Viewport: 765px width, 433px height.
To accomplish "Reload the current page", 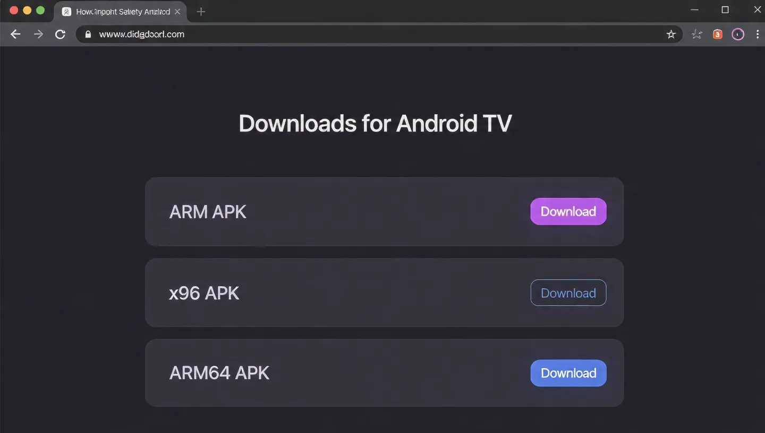I will point(60,34).
